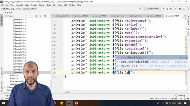Open the PowerPoint taskbar icon
The height and width of the screenshot is (106, 190).
[x=76, y=103]
